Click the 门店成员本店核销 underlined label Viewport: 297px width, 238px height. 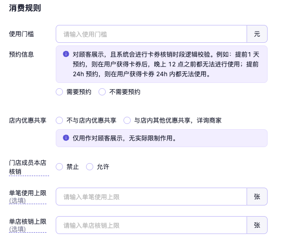coord(28,167)
